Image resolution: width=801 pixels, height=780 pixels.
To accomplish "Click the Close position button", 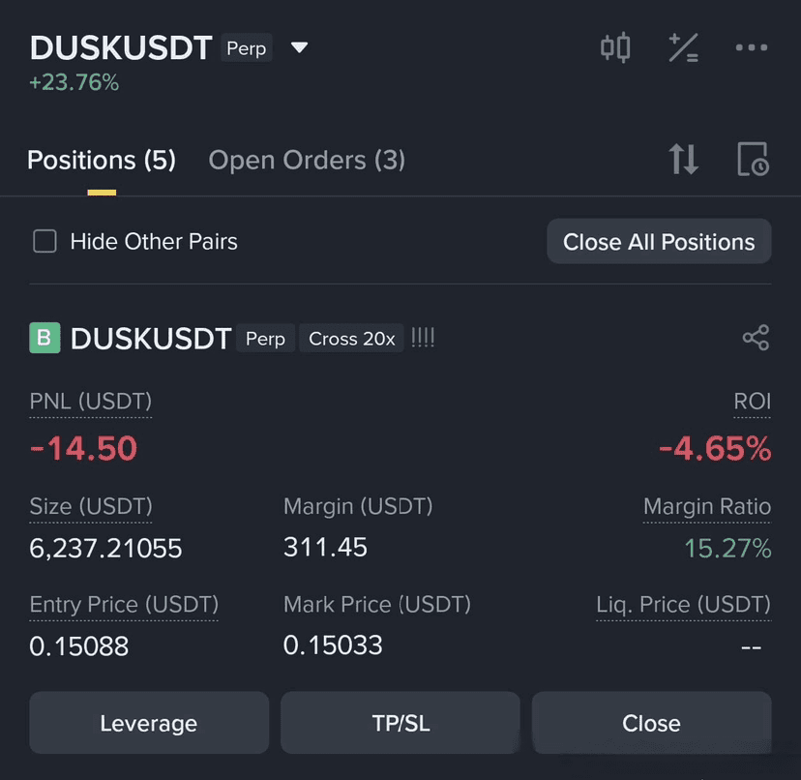I will pos(651,723).
